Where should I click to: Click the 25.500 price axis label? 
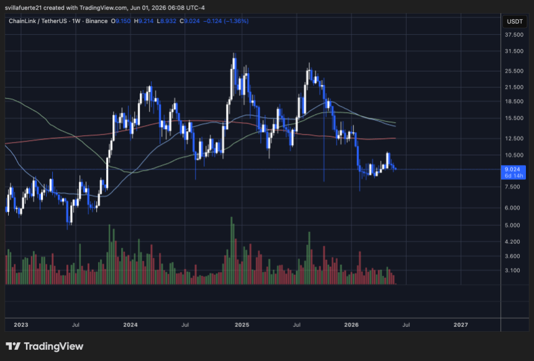pyautogui.click(x=514, y=71)
